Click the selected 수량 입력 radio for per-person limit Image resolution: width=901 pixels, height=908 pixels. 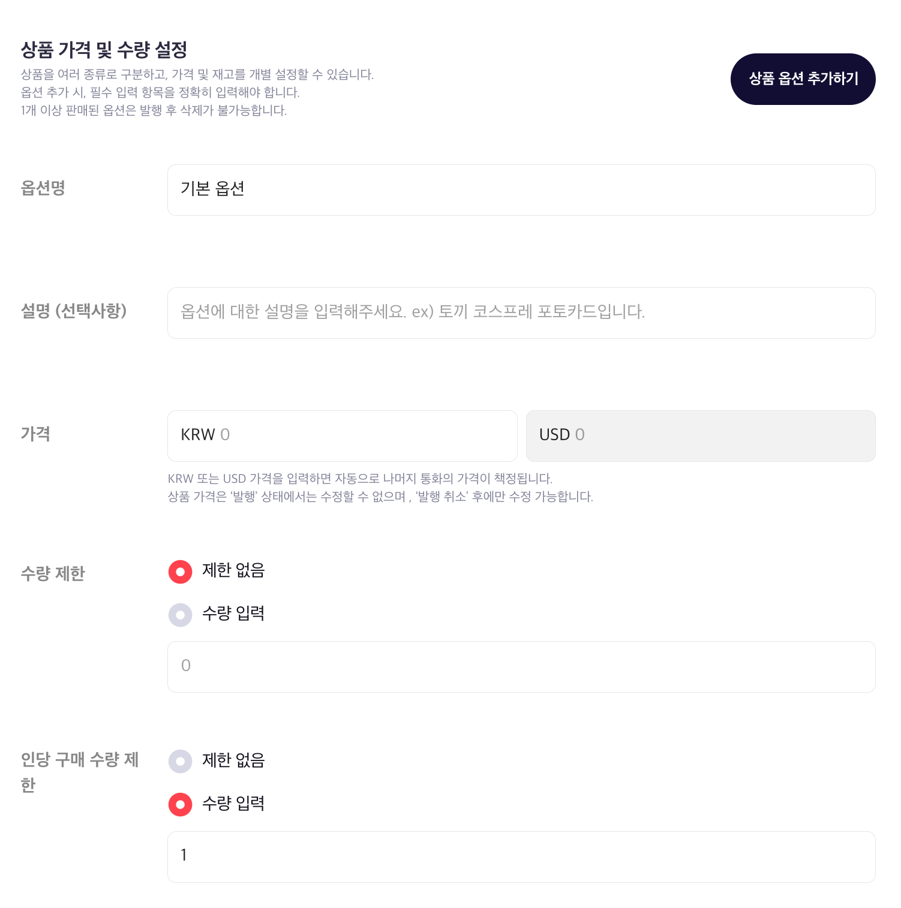coord(179,804)
